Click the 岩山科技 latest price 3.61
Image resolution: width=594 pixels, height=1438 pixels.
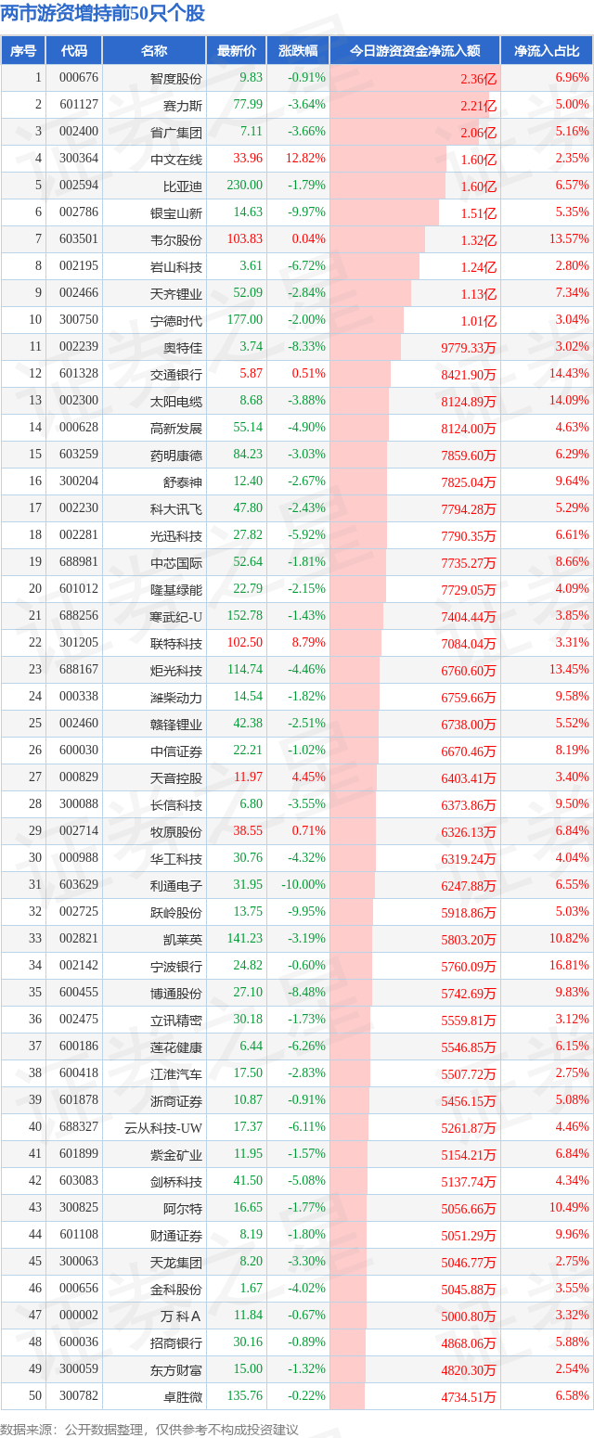pos(251,266)
